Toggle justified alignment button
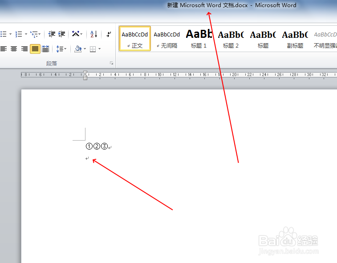This screenshot has width=337, height=263. point(35,49)
